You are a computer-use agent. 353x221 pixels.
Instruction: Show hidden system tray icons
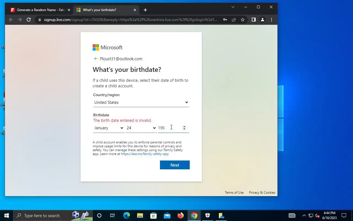[x=304, y=215]
